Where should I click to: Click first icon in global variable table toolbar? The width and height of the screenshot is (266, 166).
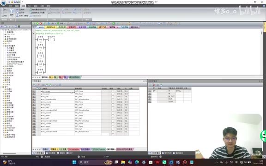coord(34,85)
